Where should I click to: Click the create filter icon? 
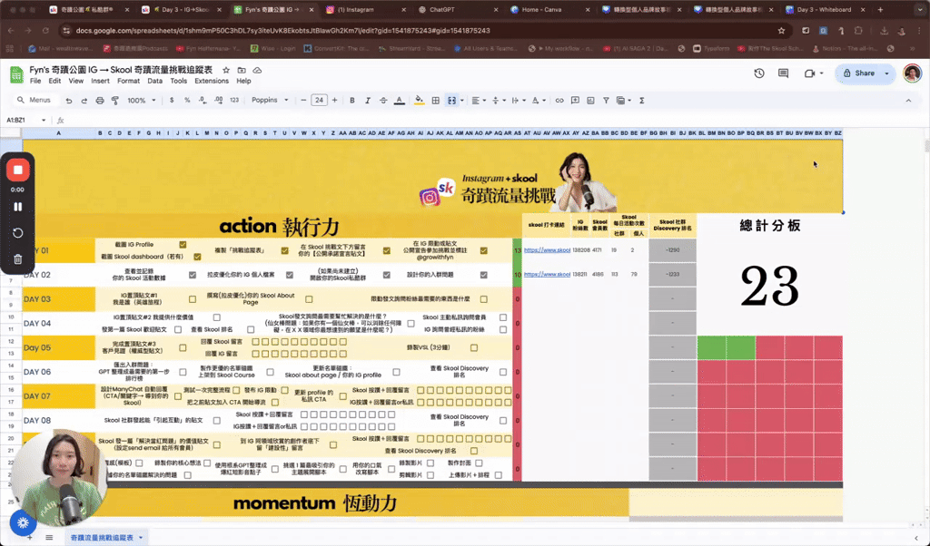pos(606,101)
